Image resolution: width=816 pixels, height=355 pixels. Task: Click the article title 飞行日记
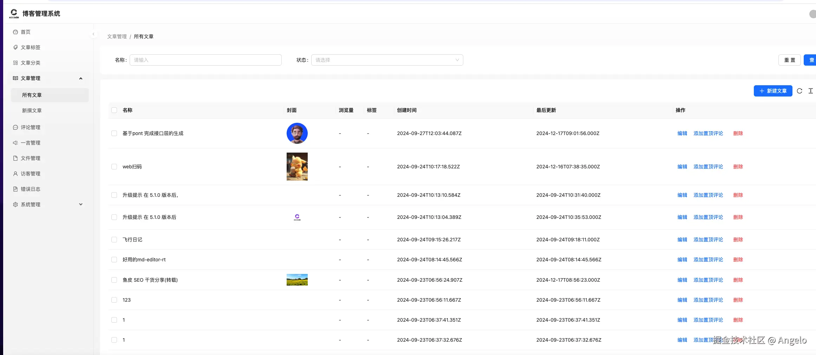point(132,240)
